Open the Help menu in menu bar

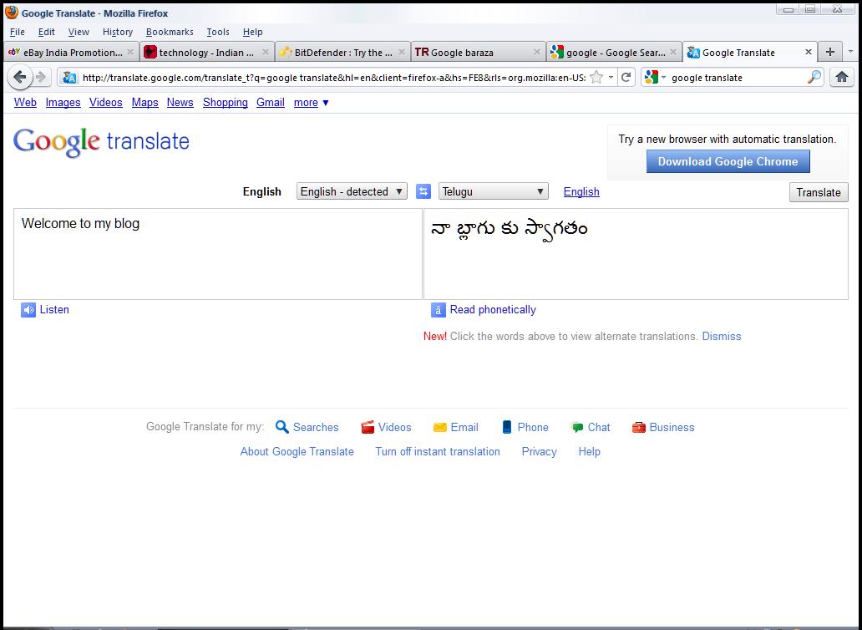253,32
